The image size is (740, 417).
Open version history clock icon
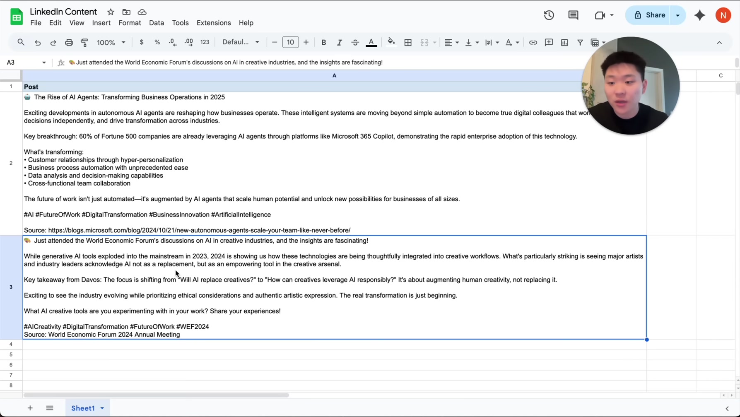coord(549,15)
